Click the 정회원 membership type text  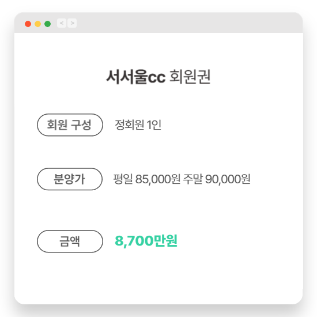[130, 124]
